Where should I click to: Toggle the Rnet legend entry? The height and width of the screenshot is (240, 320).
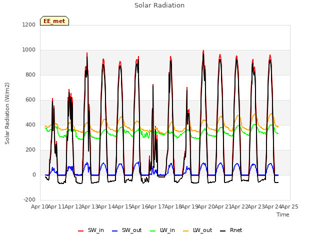pos(231,230)
